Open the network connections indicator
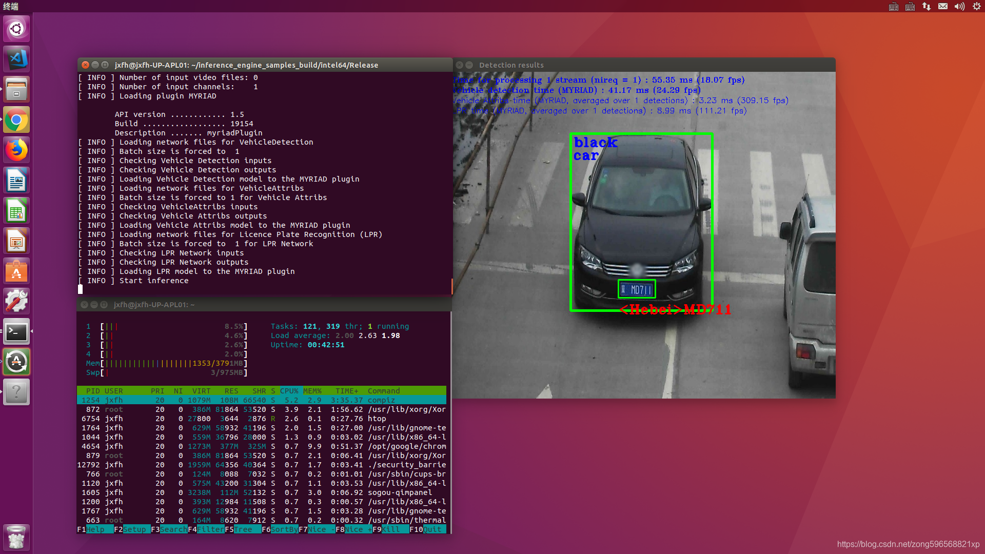The image size is (985, 554). click(927, 6)
